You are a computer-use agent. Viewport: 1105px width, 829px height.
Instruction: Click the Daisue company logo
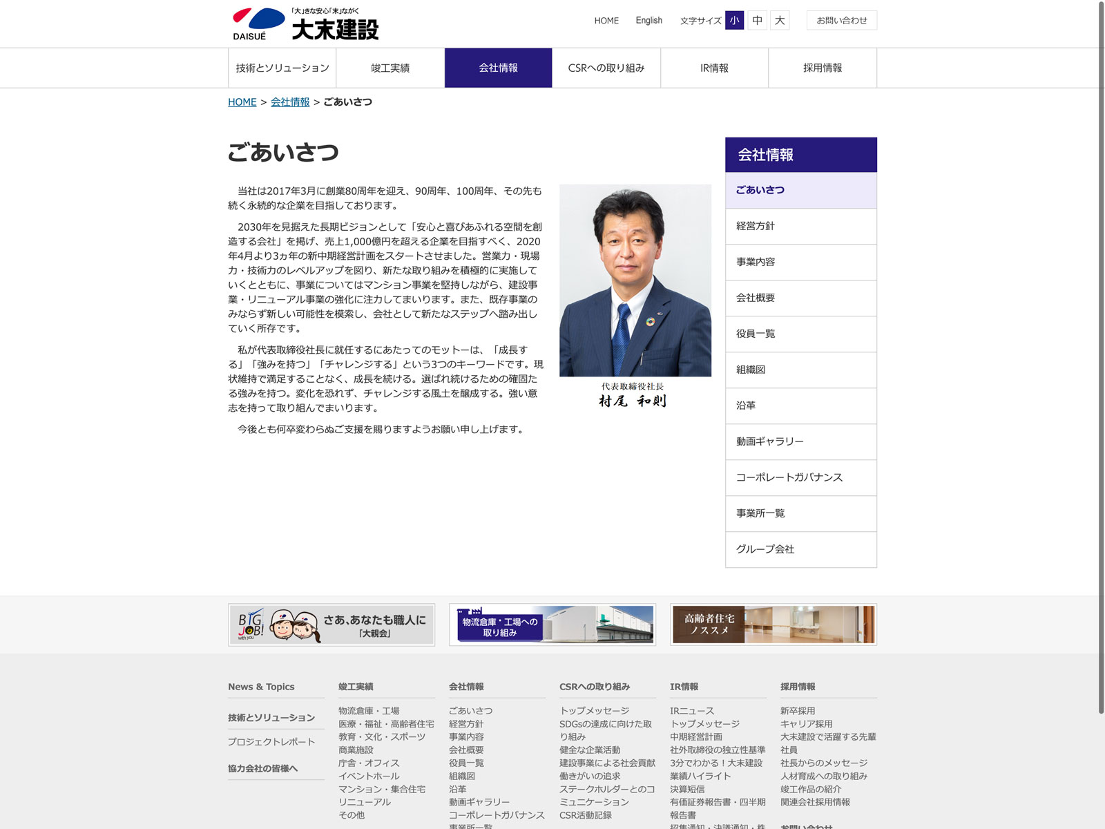coord(305,24)
